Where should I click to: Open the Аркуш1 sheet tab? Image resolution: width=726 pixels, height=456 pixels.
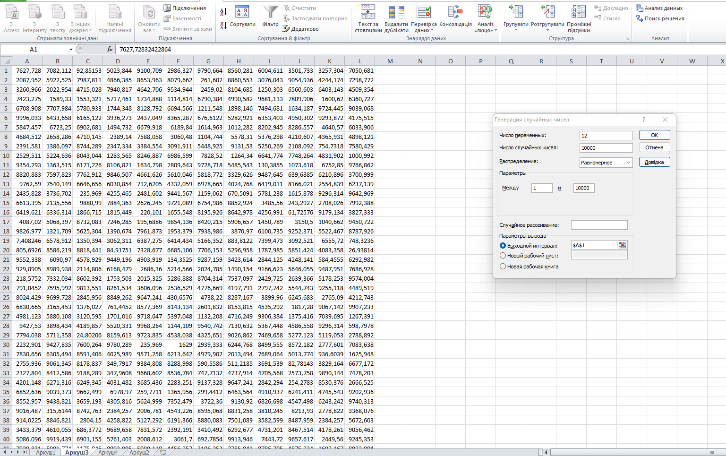46,452
